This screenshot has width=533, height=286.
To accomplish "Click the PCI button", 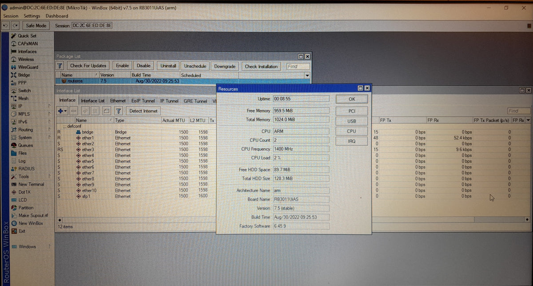I will pyautogui.click(x=352, y=111).
